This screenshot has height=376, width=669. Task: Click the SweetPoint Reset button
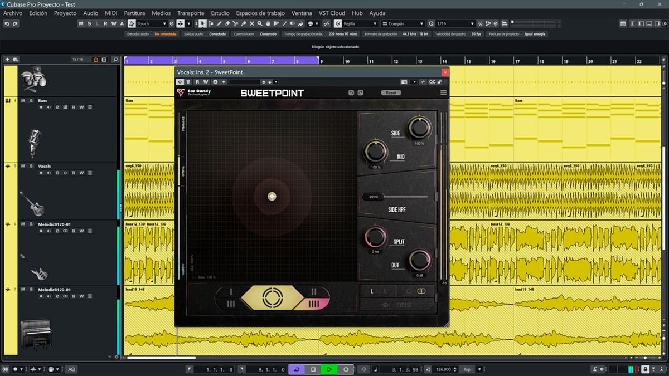(x=391, y=92)
